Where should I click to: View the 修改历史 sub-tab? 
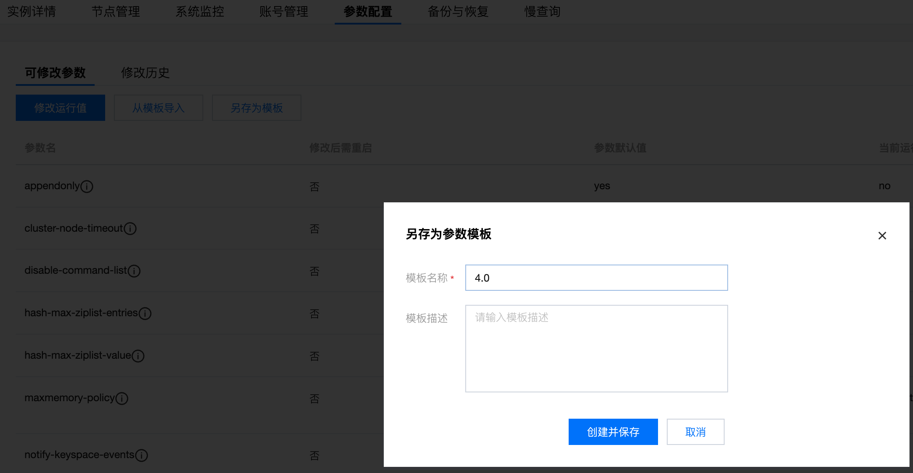(x=145, y=73)
